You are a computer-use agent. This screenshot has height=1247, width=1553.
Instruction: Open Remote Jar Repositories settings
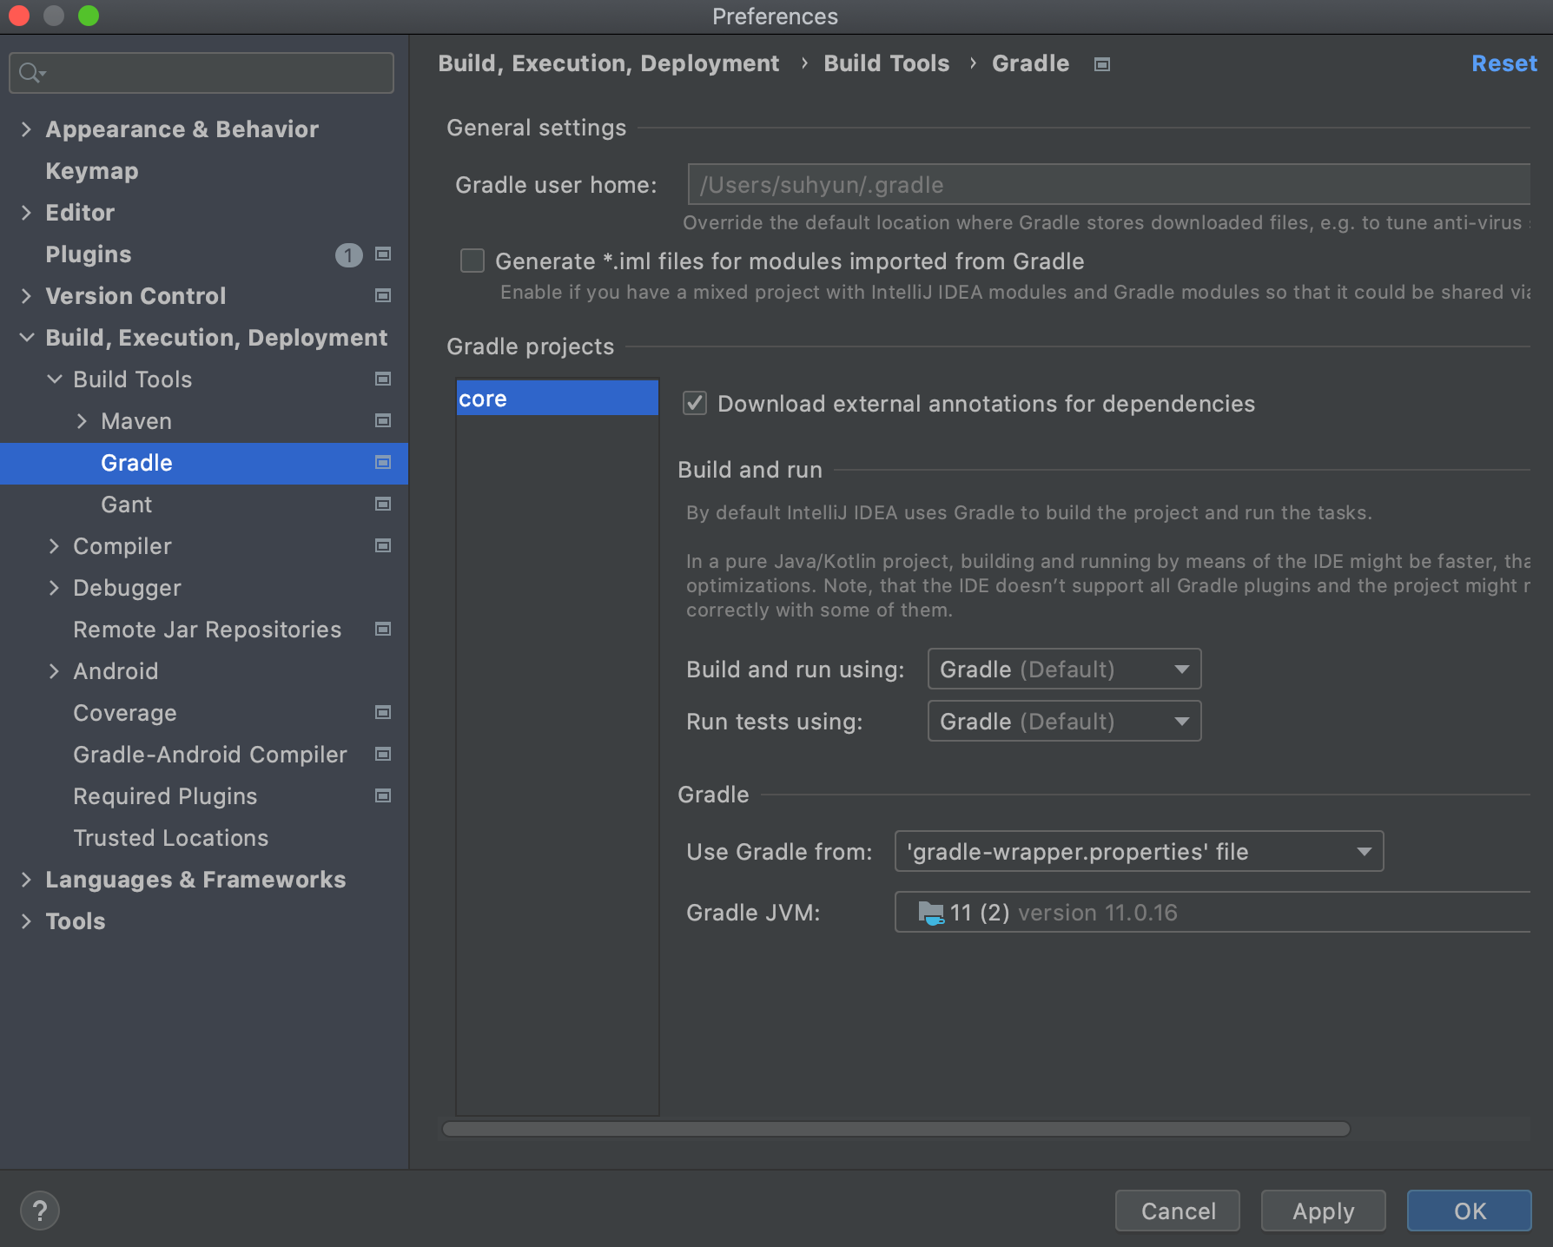click(208, 630)
